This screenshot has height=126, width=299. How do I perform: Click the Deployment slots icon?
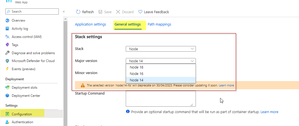7,88
